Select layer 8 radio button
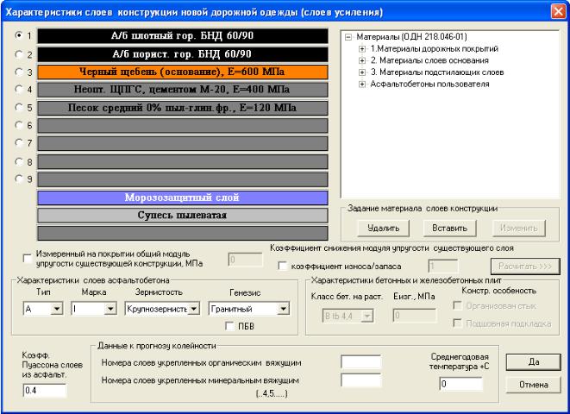 click(x=18, y=161)
